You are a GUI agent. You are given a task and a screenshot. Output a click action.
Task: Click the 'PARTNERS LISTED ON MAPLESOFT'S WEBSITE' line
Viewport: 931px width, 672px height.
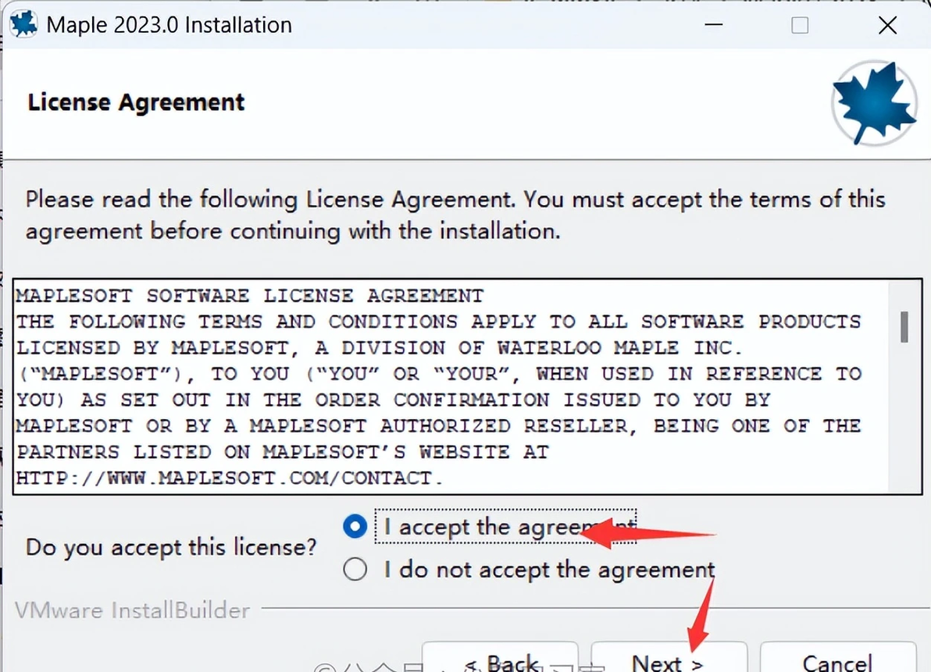[282, 452]
